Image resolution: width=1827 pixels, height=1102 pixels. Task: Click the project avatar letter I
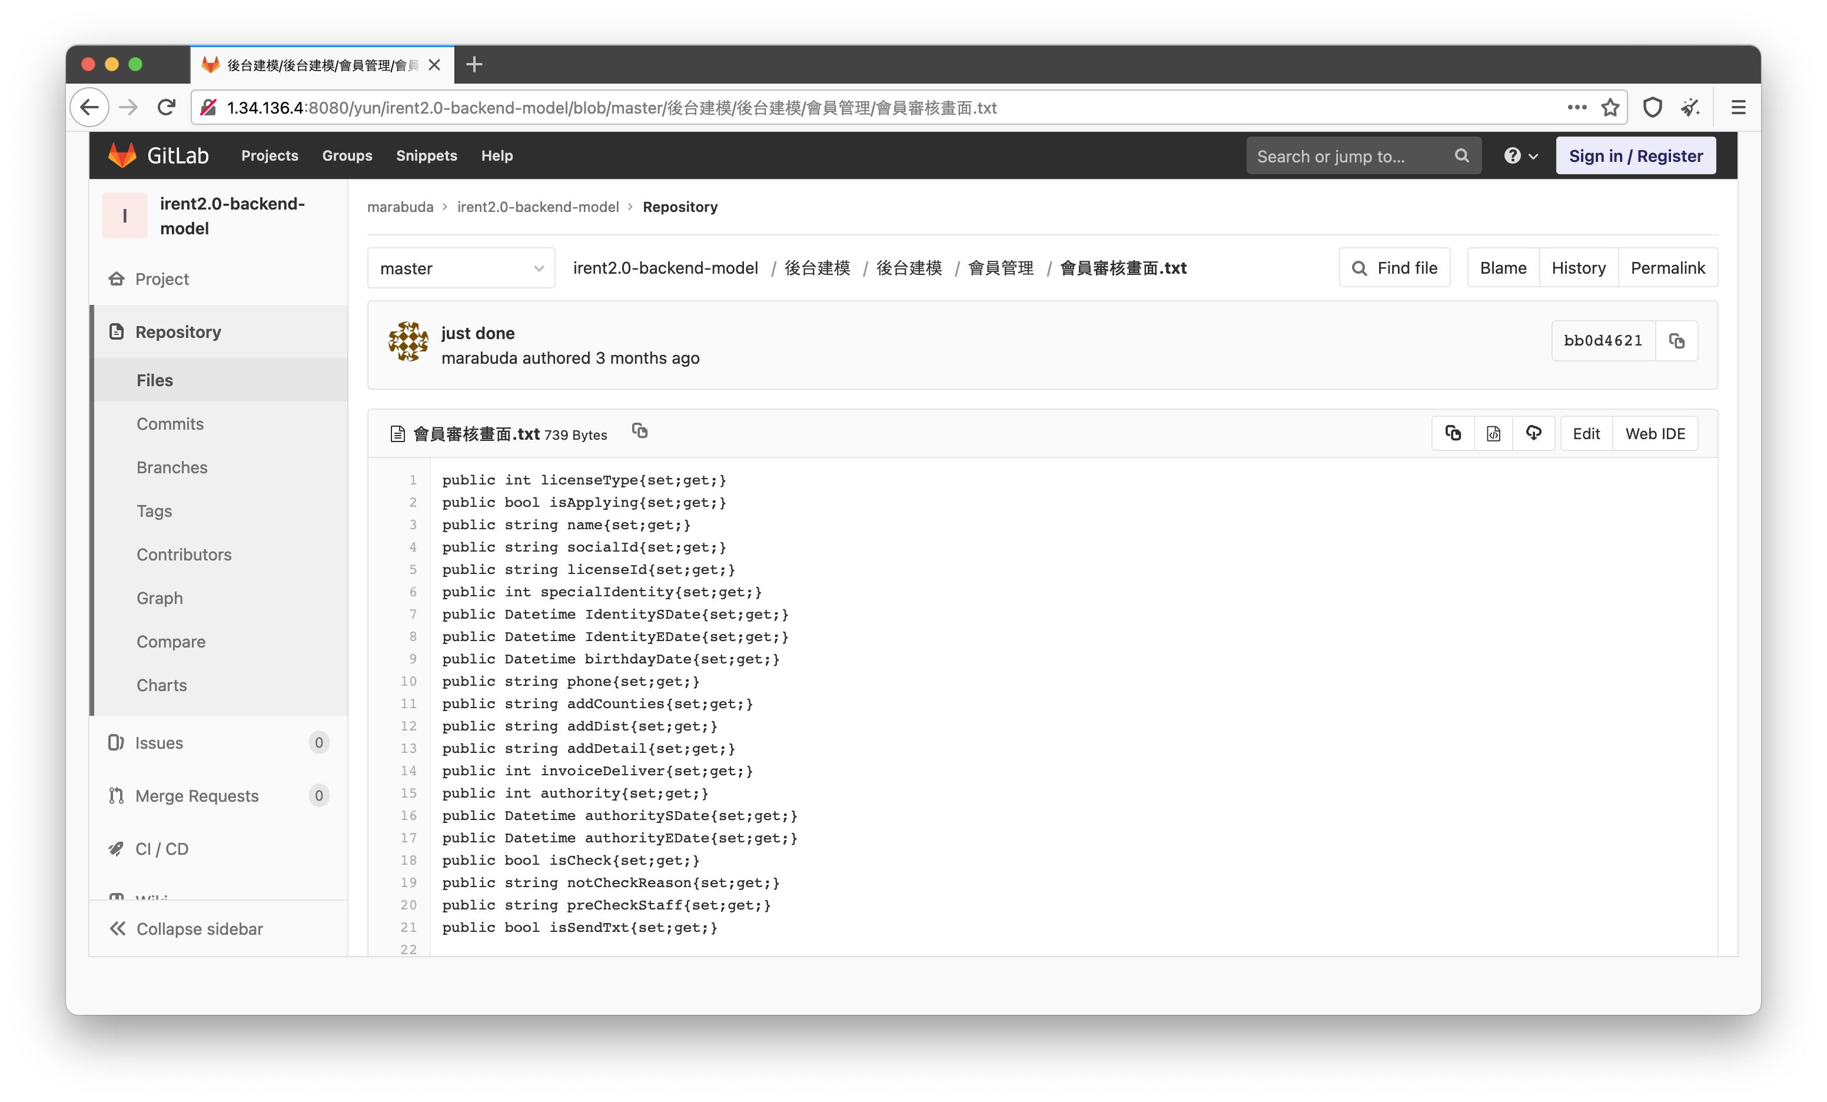coord(125,216)
